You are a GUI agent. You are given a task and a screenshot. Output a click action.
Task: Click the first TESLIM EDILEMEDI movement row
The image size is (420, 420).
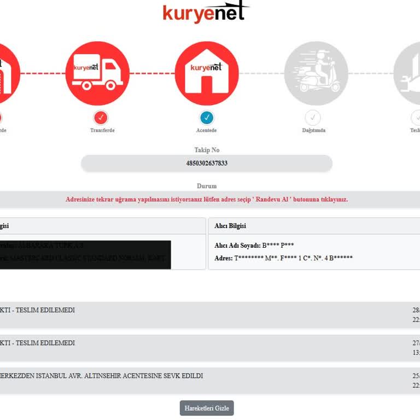pyautogui.click(x=210, y=315)
